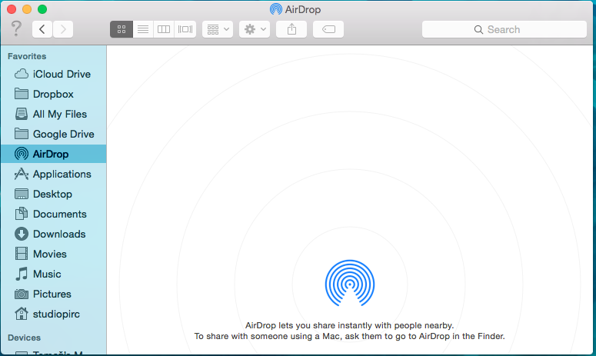This screenshot has width=596, height=356.
Task: Open Google Drive in sidebar
Action: click(53, 134)
